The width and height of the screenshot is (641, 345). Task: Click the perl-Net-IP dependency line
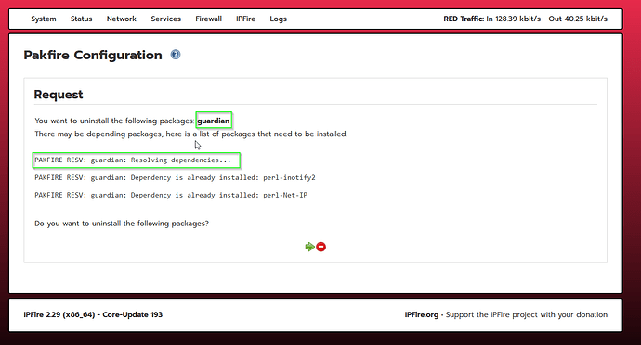(171, 195)
